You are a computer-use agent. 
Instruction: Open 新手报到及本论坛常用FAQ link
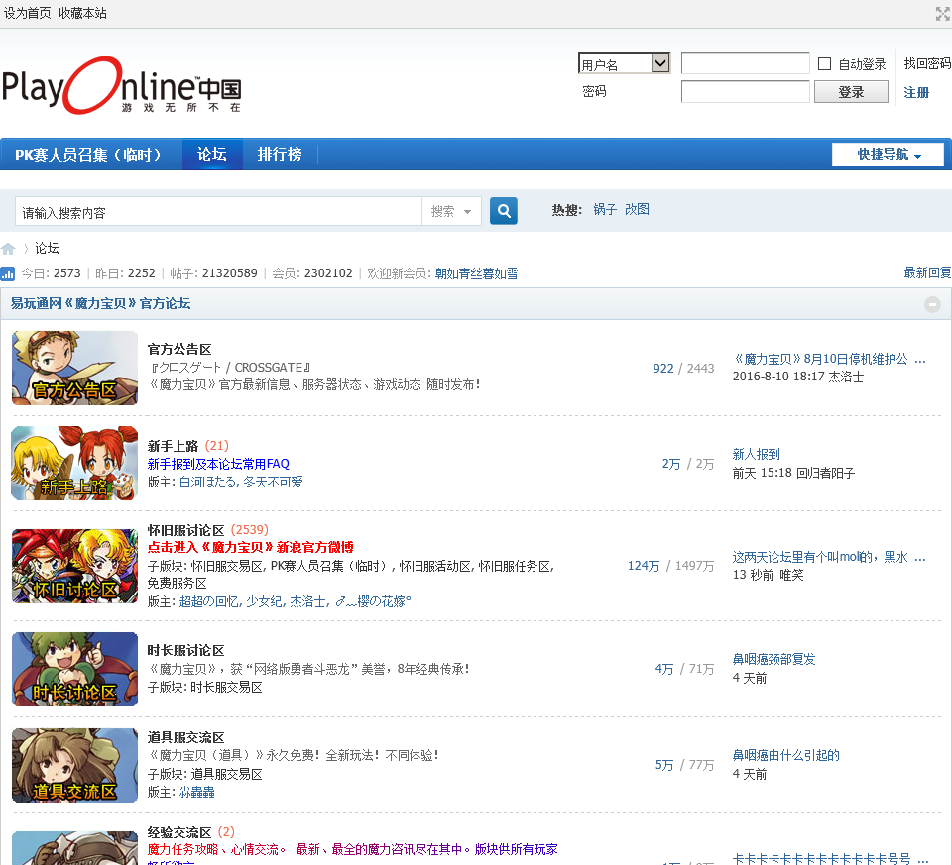pyautogui.click(x=218, y=464)
